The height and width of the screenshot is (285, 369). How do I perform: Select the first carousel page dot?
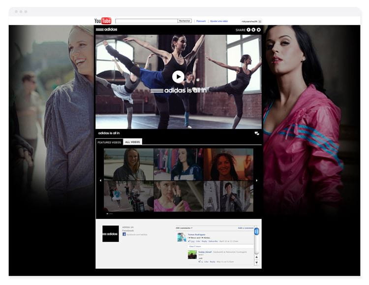pos(107,214)
